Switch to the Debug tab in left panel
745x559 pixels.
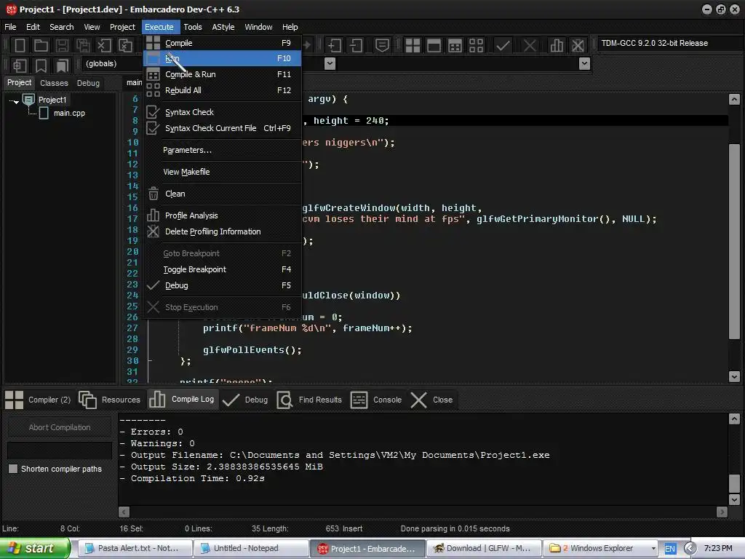(x=88, y=83)
